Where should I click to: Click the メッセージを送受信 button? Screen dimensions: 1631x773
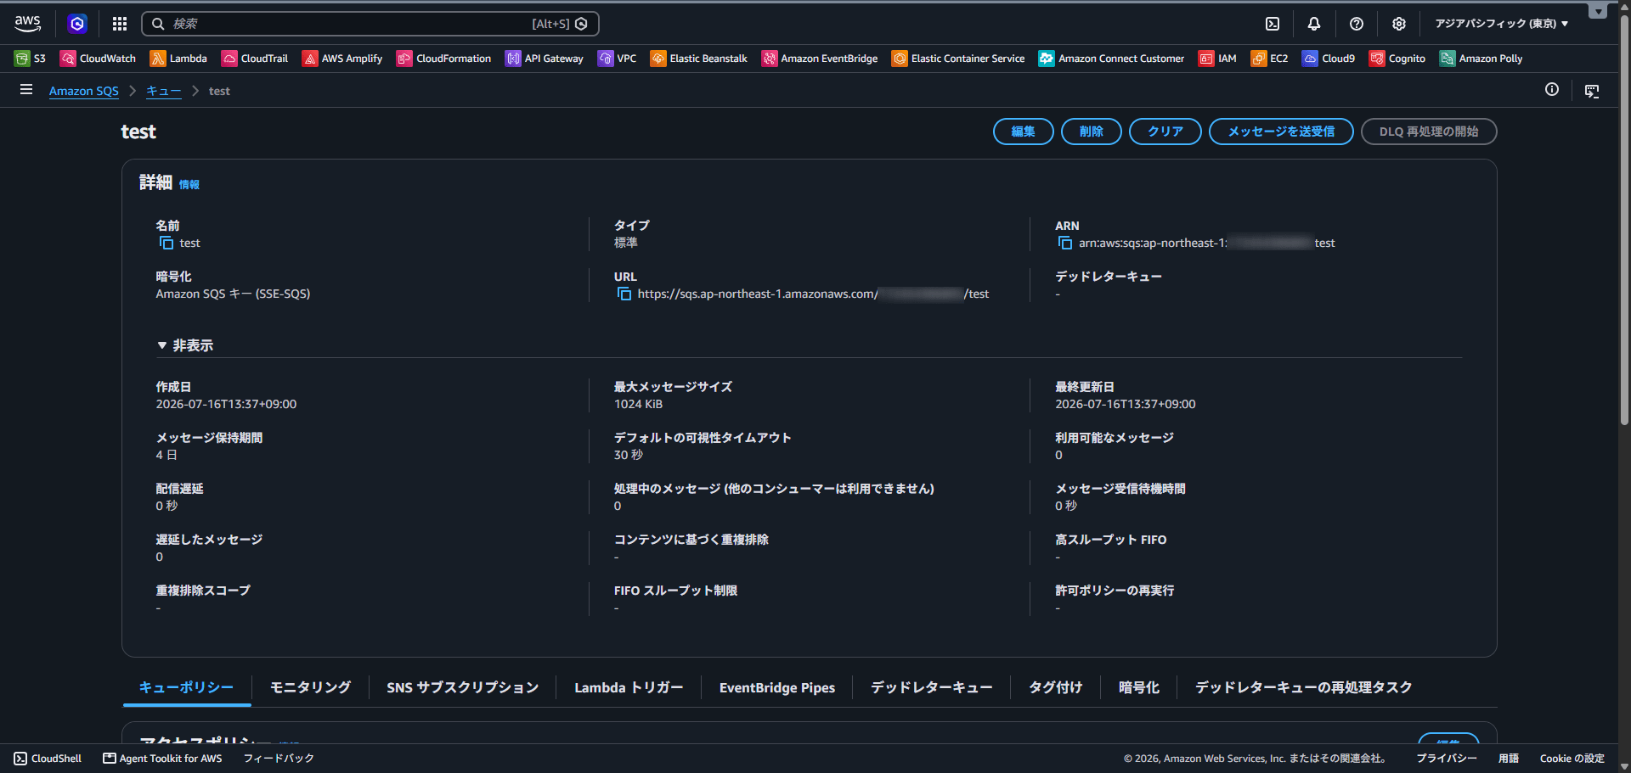[x=1281, y=132]
